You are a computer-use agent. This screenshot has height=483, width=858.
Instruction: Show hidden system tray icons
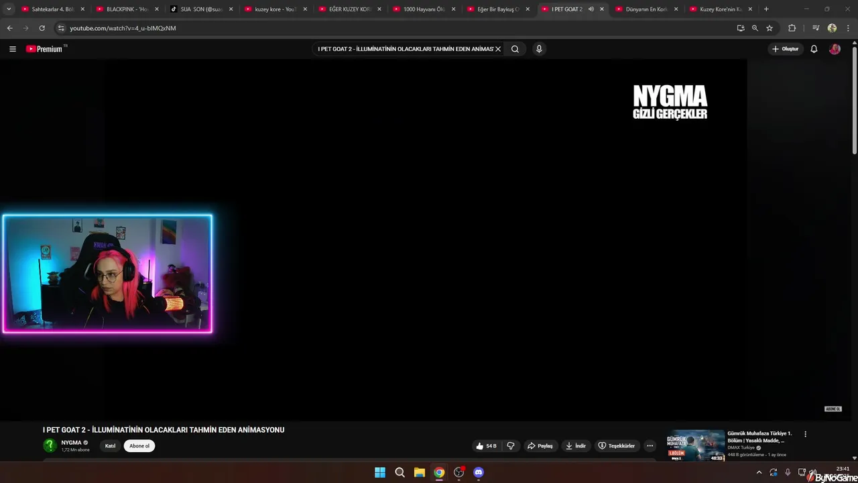759,472
